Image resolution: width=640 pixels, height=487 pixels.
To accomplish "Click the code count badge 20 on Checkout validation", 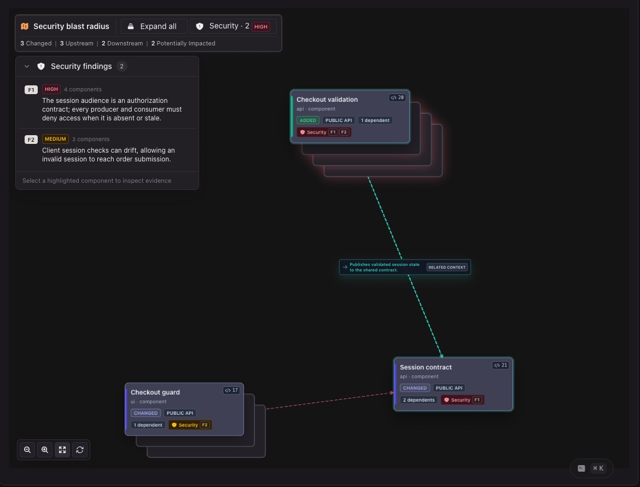I will (x=397, y=97).
